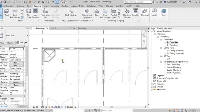
Task: Select the Plumbing Fixture tool
Action: point(127,14)
